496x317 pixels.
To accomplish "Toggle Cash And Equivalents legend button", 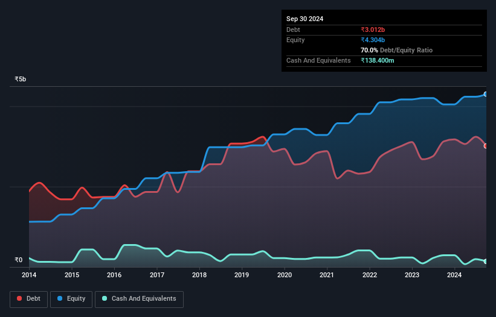I will click(139, 299).
